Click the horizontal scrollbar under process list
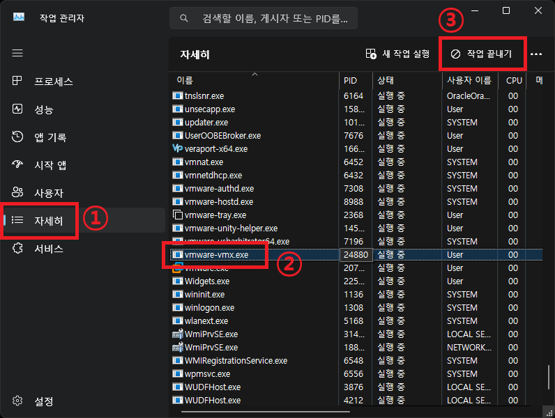Screen dimensions: 555x418 point(266,412)
